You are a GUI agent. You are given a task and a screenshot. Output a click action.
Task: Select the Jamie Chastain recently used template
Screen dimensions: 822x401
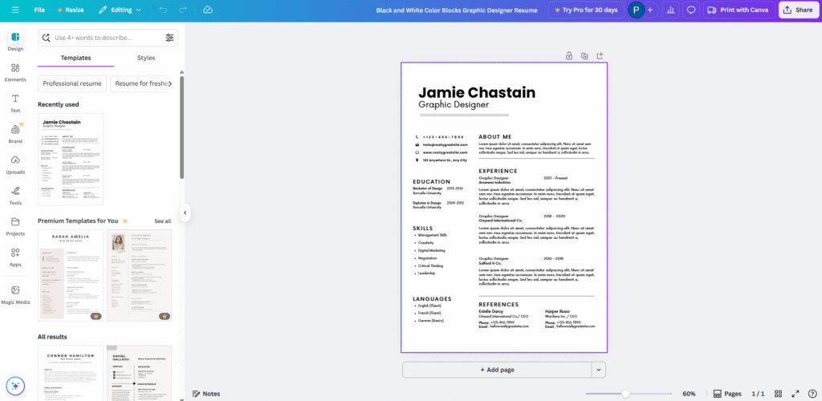71,159
